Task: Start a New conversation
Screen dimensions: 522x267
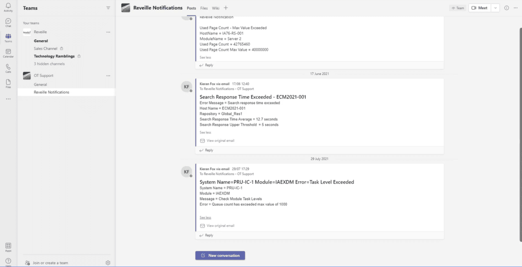Action: click(x=220, y=255)
